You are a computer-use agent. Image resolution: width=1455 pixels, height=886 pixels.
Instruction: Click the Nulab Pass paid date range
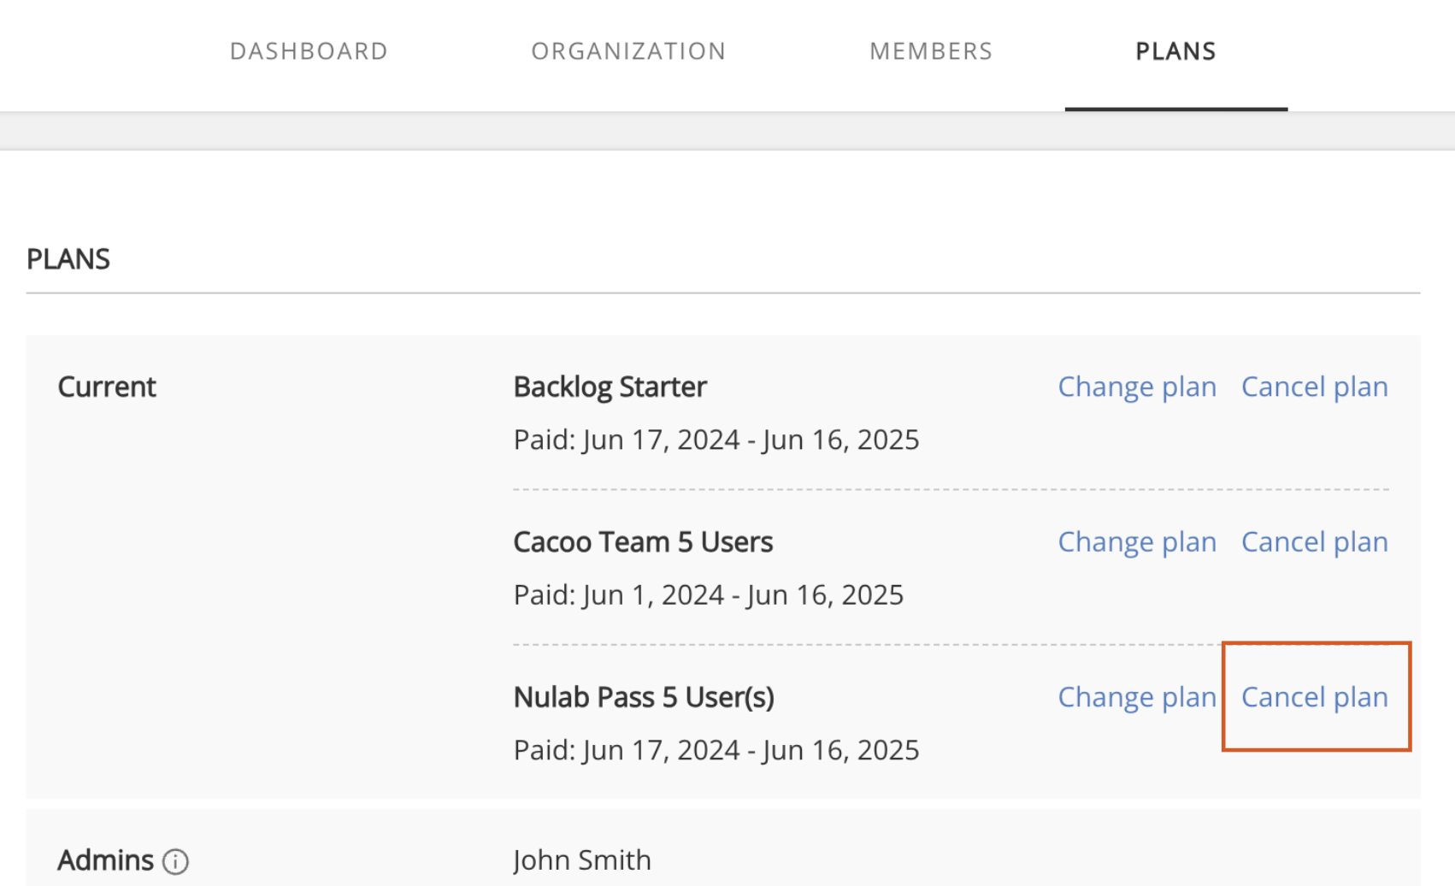click(716, 750)
